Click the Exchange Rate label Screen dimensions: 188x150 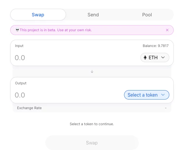pyautogui.click(x=29, y=108)
